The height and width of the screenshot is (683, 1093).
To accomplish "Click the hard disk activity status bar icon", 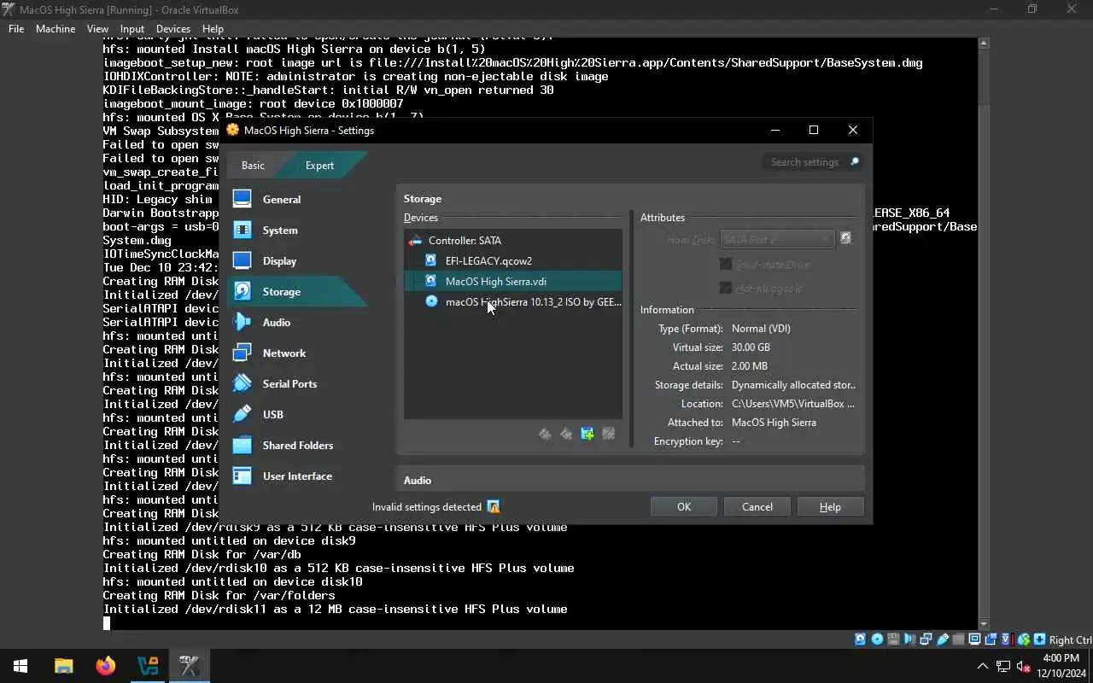I will (x=861, y=639).
